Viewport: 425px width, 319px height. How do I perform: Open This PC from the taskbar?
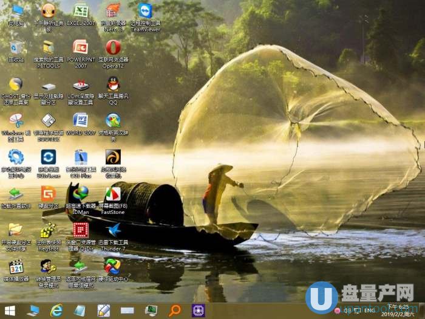click(x=33, y=311)
